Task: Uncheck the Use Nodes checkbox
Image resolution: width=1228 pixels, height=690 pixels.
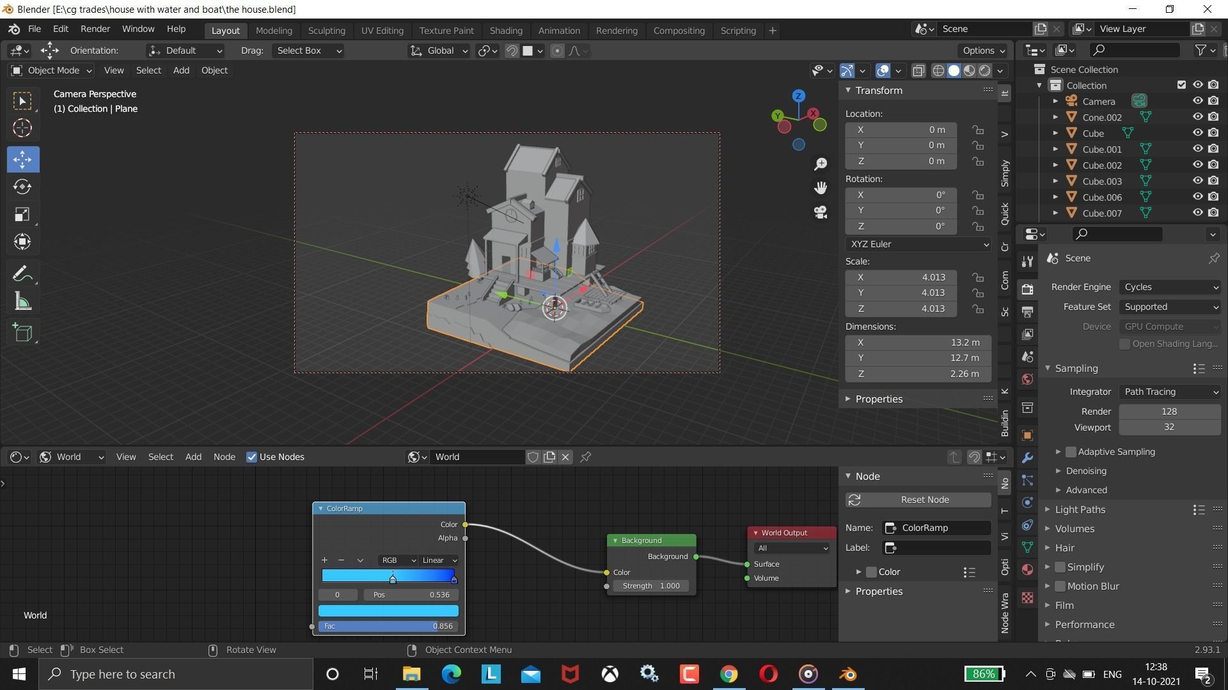Action: point(251,457)
